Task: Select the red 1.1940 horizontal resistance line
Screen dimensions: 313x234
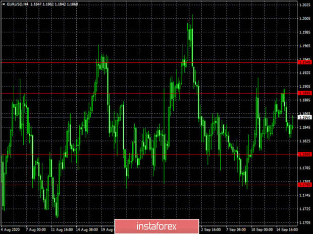Action: 149,63
